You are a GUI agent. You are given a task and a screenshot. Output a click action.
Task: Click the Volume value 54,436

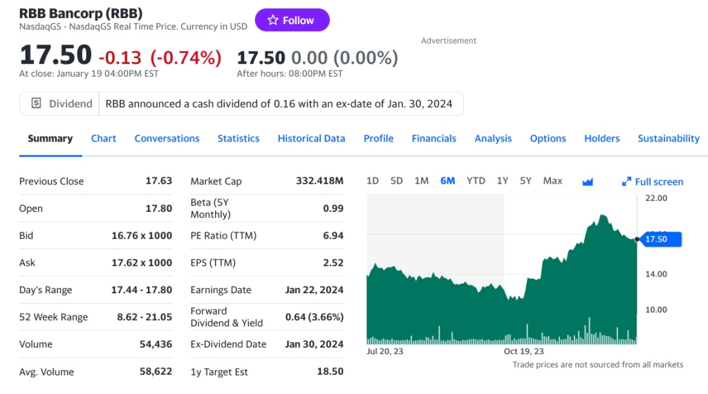156,344
